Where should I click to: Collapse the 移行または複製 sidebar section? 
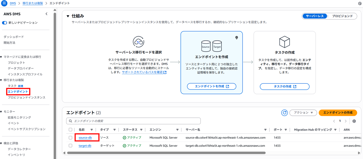(x=1, y=80)
